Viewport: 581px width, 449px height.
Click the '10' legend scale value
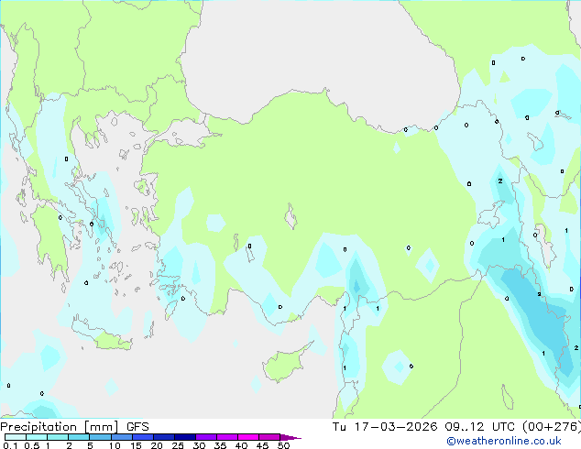tap(115, 445)
